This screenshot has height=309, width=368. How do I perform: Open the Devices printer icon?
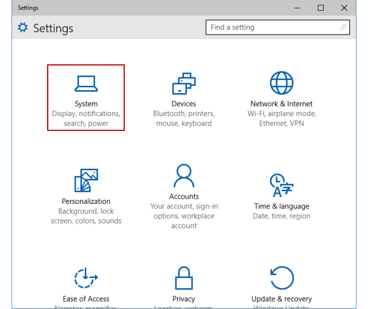[x=184, y=83]
